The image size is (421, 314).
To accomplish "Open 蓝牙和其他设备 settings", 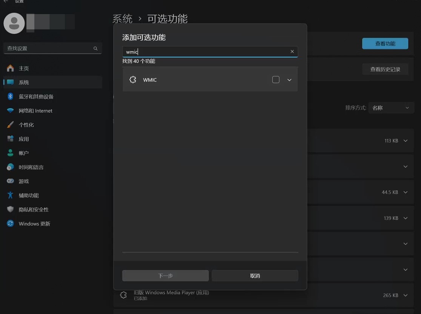I will (x=52, y=96).
